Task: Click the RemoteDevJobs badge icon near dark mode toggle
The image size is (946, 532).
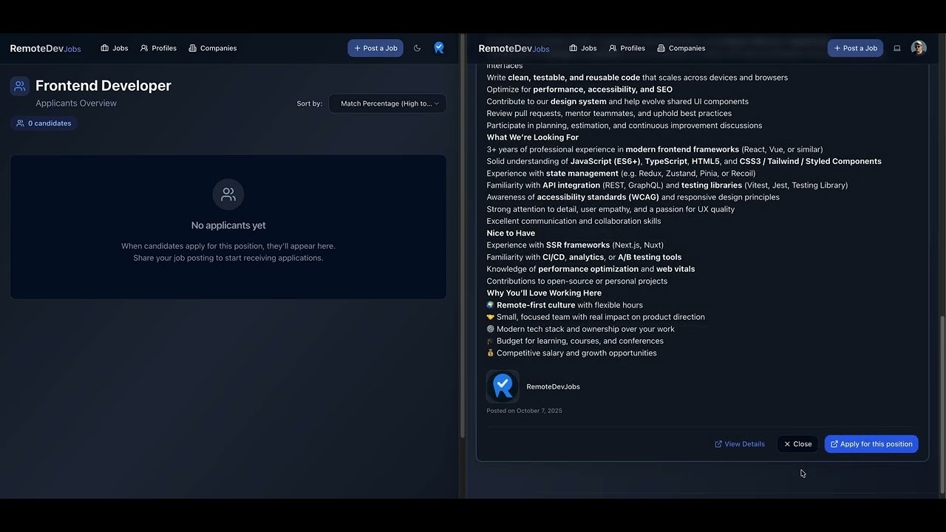Action: (x=439, y=47)
